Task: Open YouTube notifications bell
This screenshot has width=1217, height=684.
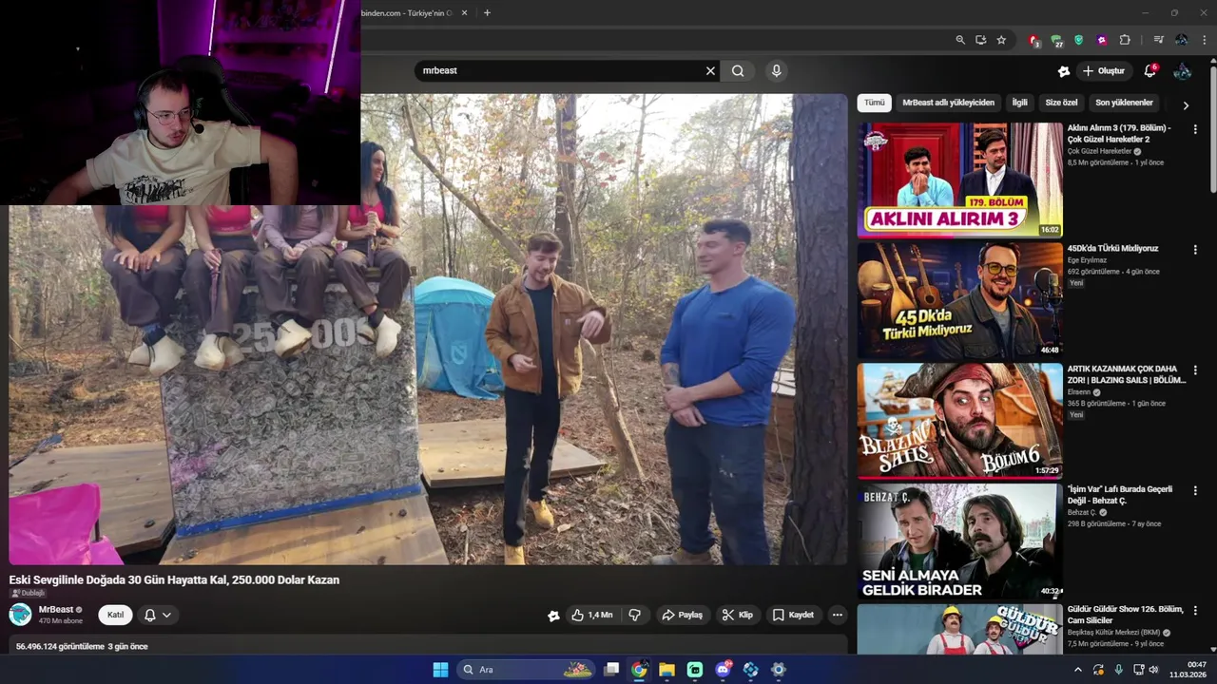Action: [x=1149, y=71]
